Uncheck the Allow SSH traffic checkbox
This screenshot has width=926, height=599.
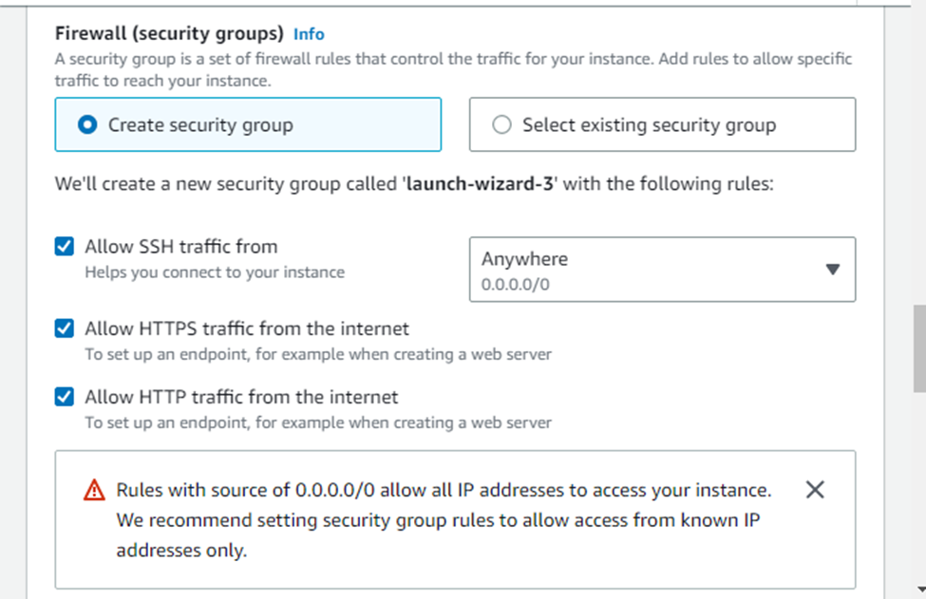pyautogui.click(x=65, y=247)
